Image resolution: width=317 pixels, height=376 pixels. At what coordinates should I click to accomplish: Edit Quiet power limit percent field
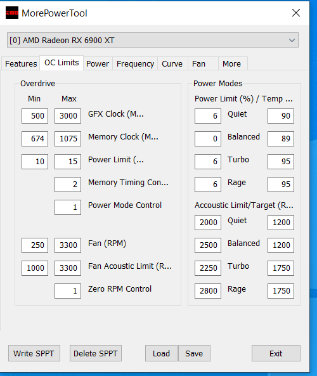208,116
